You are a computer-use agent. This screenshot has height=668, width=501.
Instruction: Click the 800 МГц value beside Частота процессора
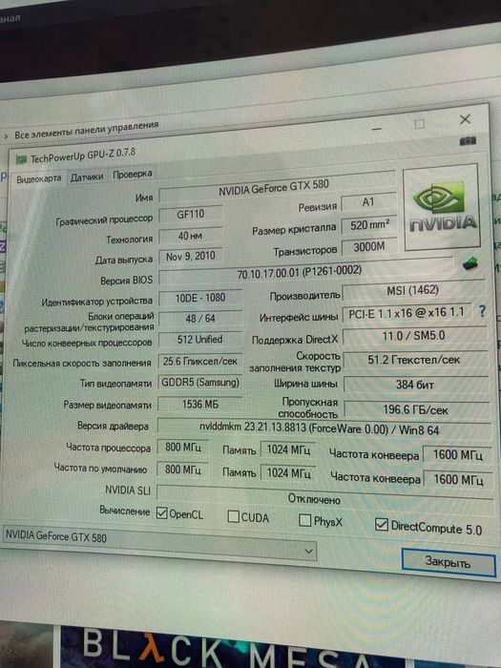click(183, 448)
